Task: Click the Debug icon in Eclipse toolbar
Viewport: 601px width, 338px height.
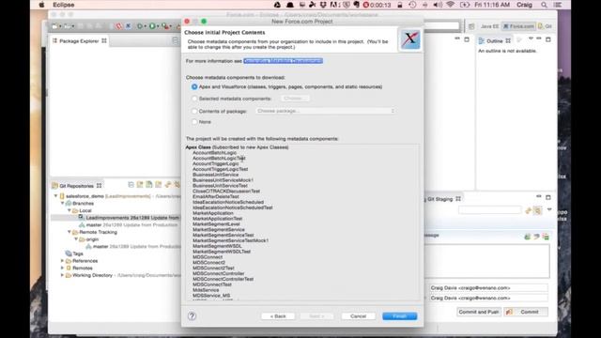Action: coord(140,26)
